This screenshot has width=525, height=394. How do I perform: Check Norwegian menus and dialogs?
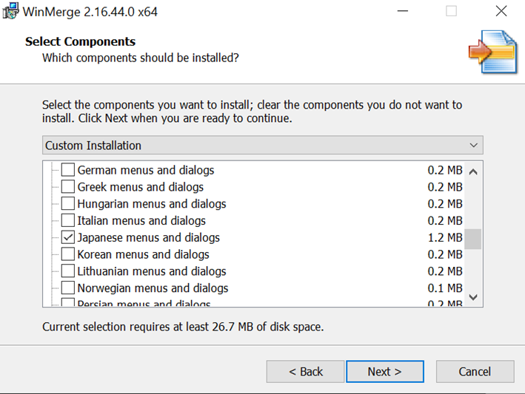tap(68, 288)
